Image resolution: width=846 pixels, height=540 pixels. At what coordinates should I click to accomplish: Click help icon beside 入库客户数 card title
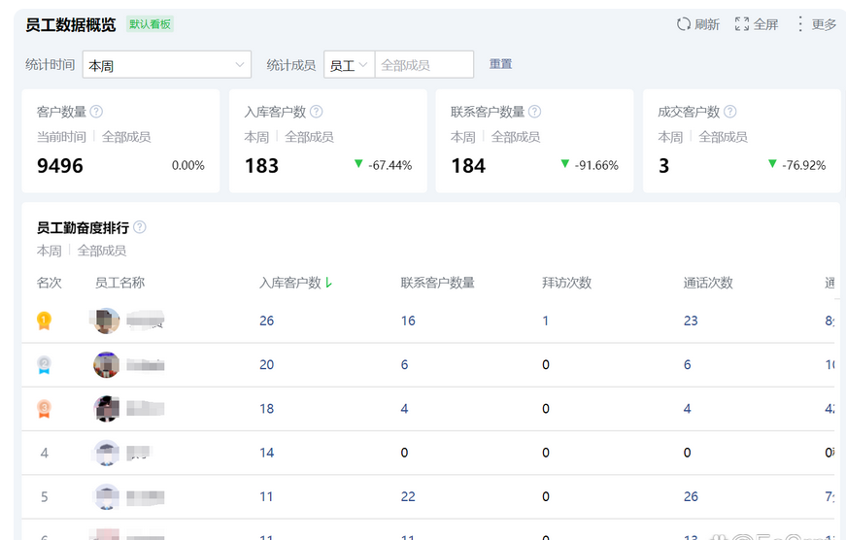(x=316, y=112)
